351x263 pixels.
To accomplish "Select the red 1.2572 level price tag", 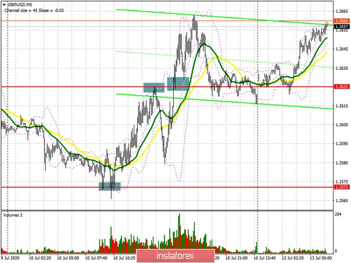I will (342, 187).
